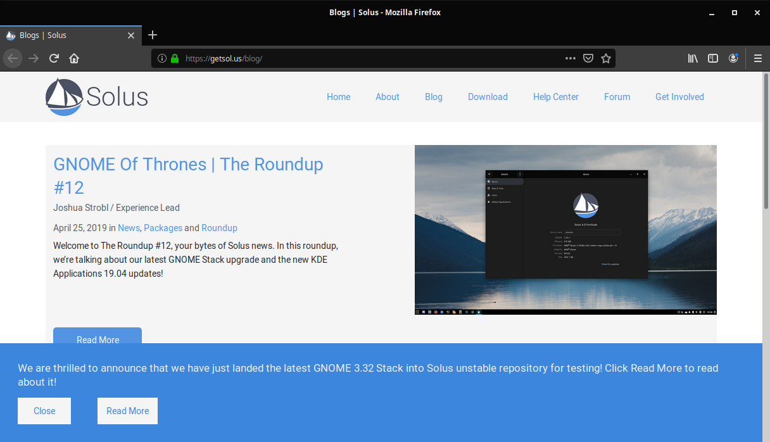Open the Firefox hamburger menu
The height and width of the screenshot is (442, 770).
click(758, 58)
